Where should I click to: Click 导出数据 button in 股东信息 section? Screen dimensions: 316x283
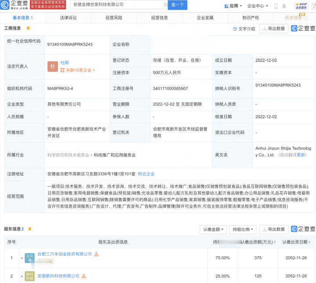pos(274,229)
